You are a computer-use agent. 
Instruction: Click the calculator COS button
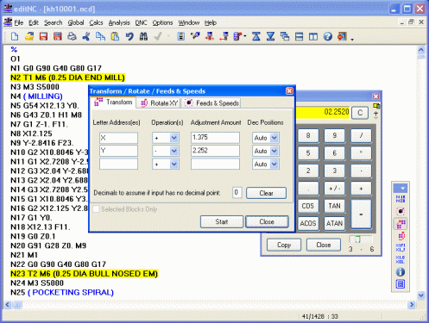point(308,206)
